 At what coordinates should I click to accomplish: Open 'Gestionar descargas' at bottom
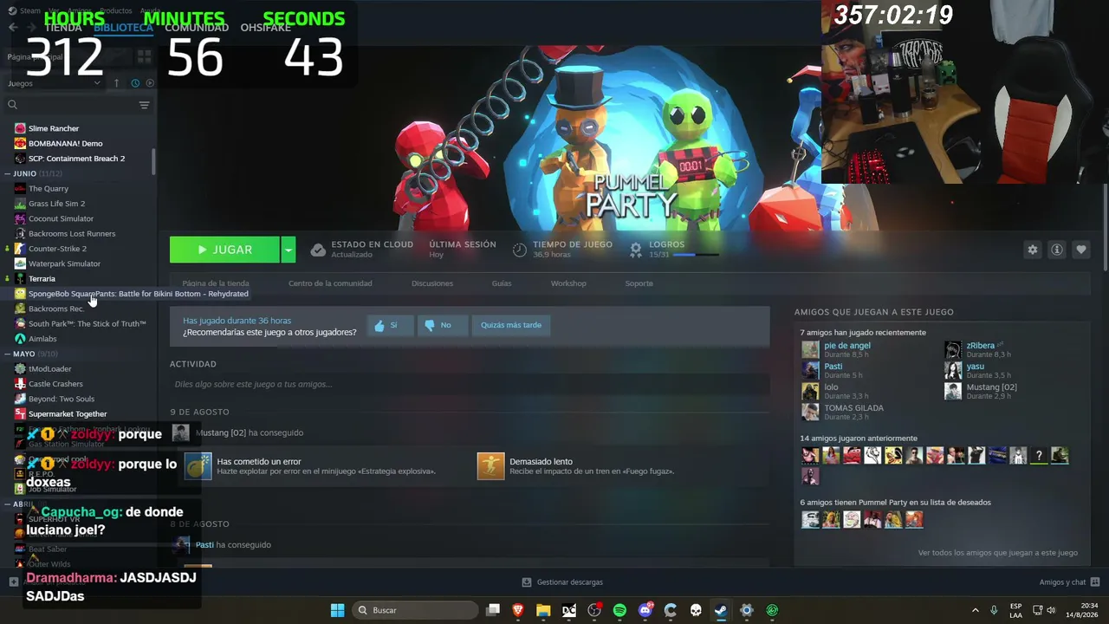(562, 582)
